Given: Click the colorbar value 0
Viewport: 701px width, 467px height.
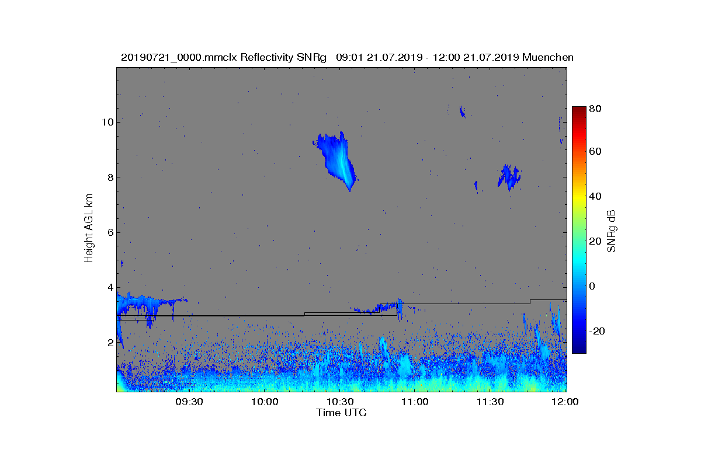Looking at the screenshot, I should 593,286.
